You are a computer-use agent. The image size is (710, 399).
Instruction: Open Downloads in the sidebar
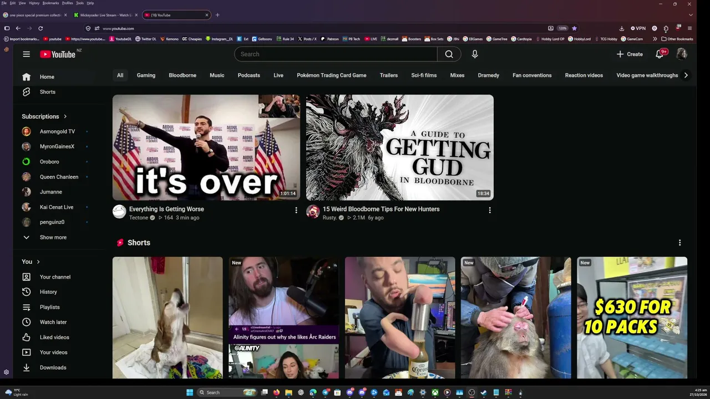tap(53, 367)
